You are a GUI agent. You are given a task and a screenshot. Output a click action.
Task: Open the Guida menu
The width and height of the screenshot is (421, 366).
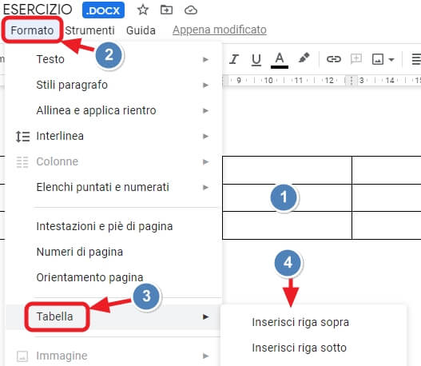click(x=141, y=30)
